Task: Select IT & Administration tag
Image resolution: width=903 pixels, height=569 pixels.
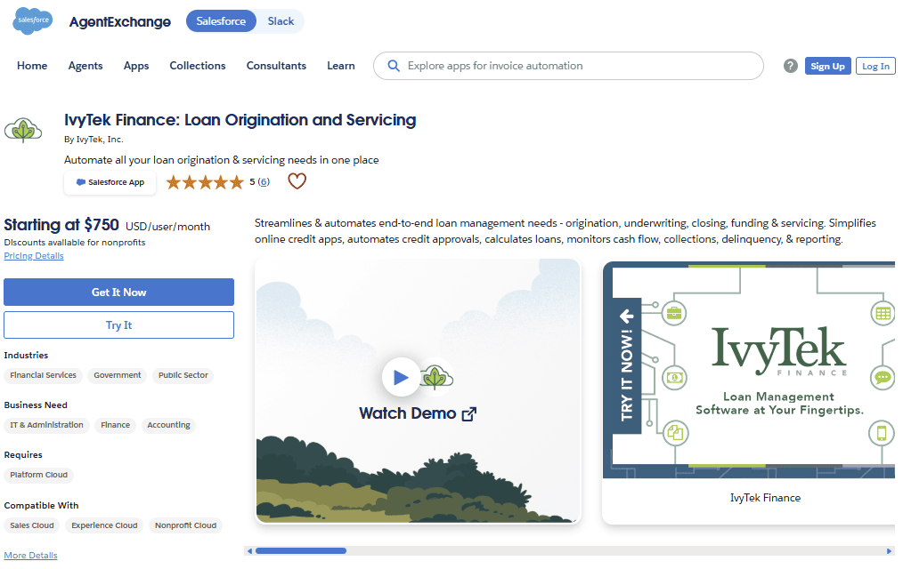Action: (46, 425)
